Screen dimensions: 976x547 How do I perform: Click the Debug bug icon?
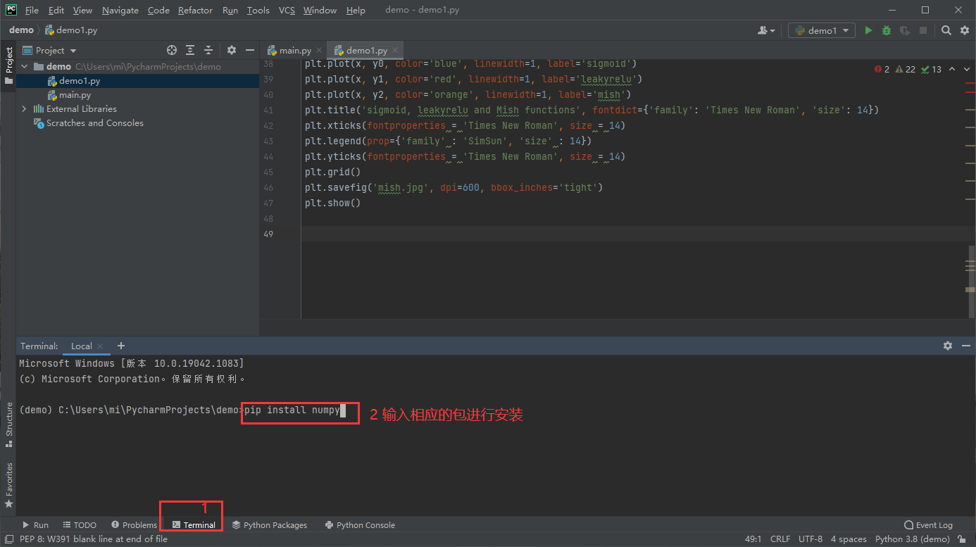(887, 30)
